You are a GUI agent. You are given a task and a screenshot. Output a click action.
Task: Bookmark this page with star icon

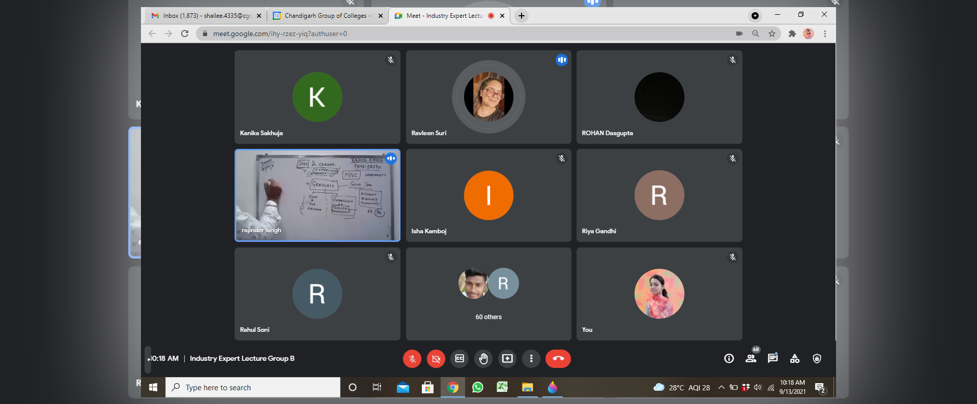[x=772, y=34]
